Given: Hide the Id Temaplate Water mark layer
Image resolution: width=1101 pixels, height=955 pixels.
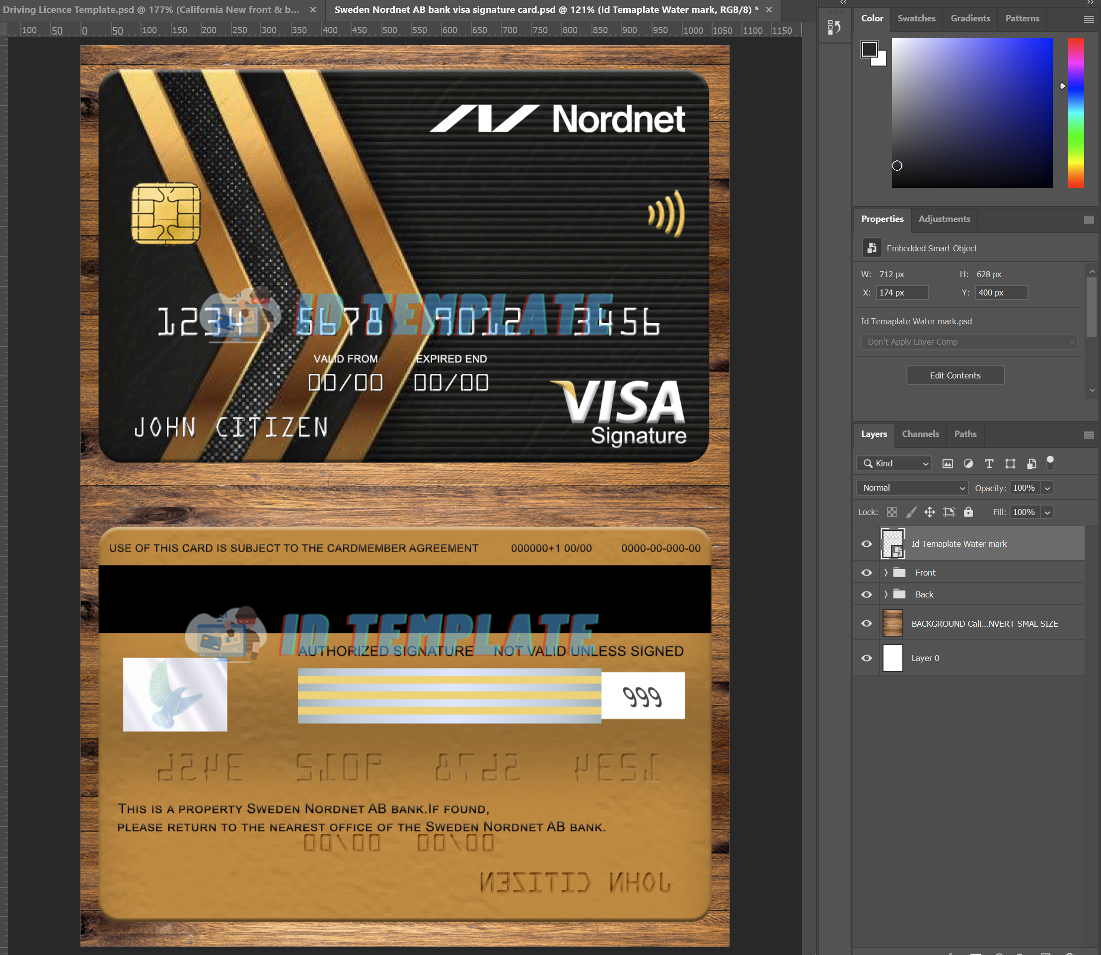Looking at the screenshot, I should [x=867, y=544].
